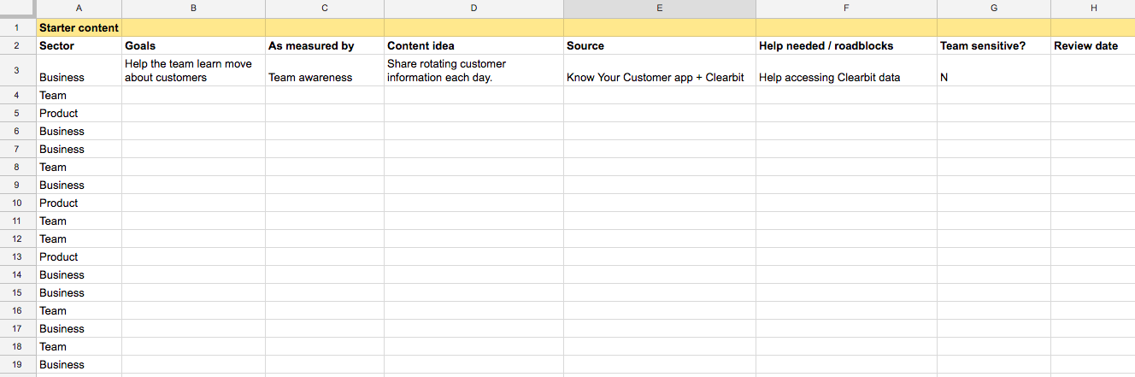Image resolution: width=1135 pixels, height=377 pixels.
Task: Select the Starter content title cell
Action: [x=79, y=27]
